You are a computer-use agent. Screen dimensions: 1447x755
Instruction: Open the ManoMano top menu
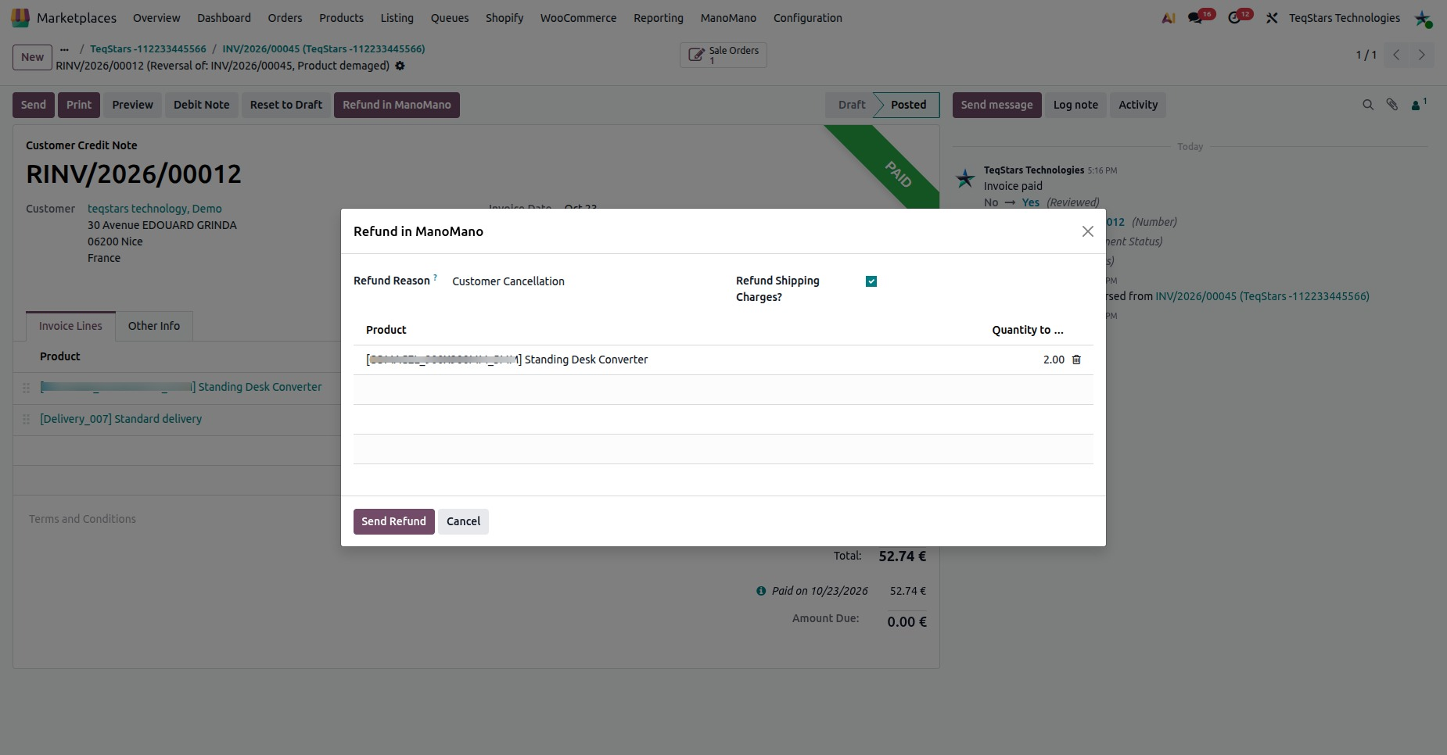[728, 18]
